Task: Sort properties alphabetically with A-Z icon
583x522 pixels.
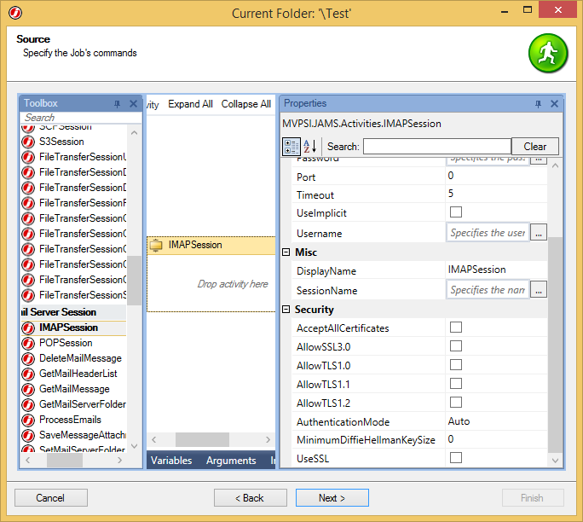Action: click(x=309, y=147)
